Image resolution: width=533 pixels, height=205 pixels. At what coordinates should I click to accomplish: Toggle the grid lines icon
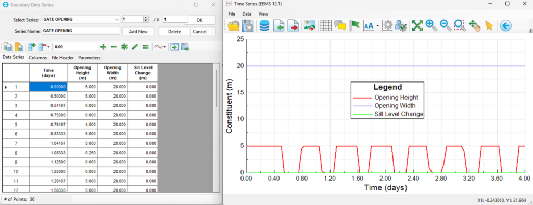click(326, 25)
